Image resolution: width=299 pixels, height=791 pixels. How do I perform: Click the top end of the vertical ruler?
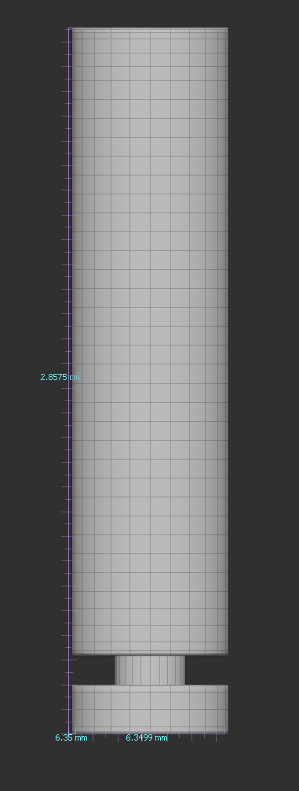point(68,29)
